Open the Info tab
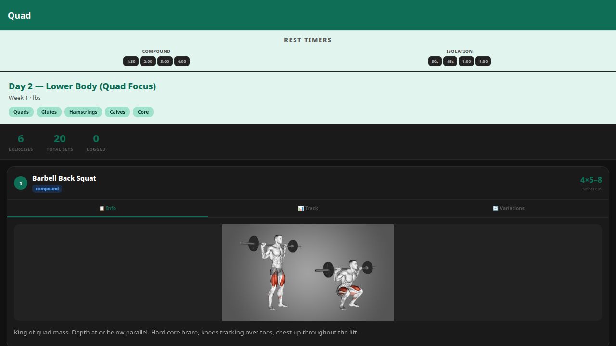Viewport: 616px width, 346px height. coord(107,209)
